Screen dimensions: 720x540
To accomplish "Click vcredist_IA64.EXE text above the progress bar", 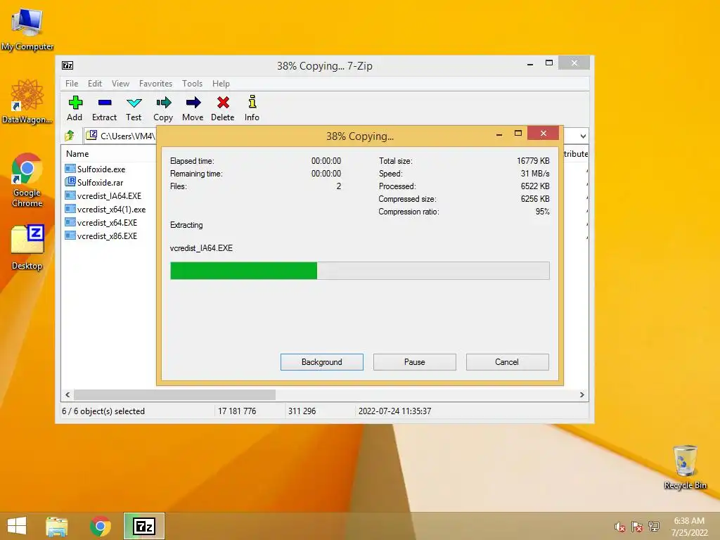I will pyautogui.click(x=201, y=248).
